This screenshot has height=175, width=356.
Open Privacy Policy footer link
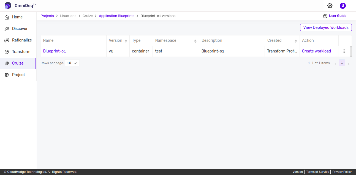[342, 172]
